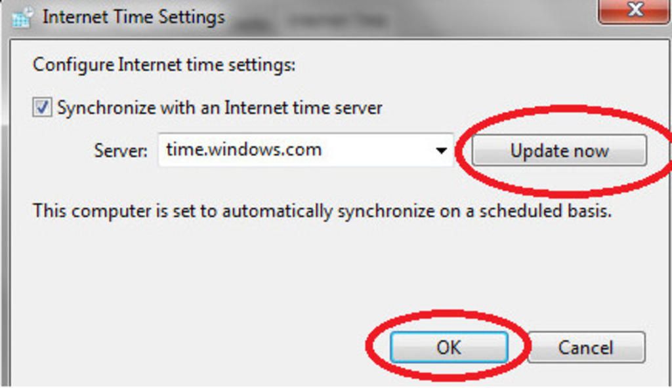Click the Internet Time Settings title bar icon
This screenshot has height=388, width=672.
coord(22,18)
